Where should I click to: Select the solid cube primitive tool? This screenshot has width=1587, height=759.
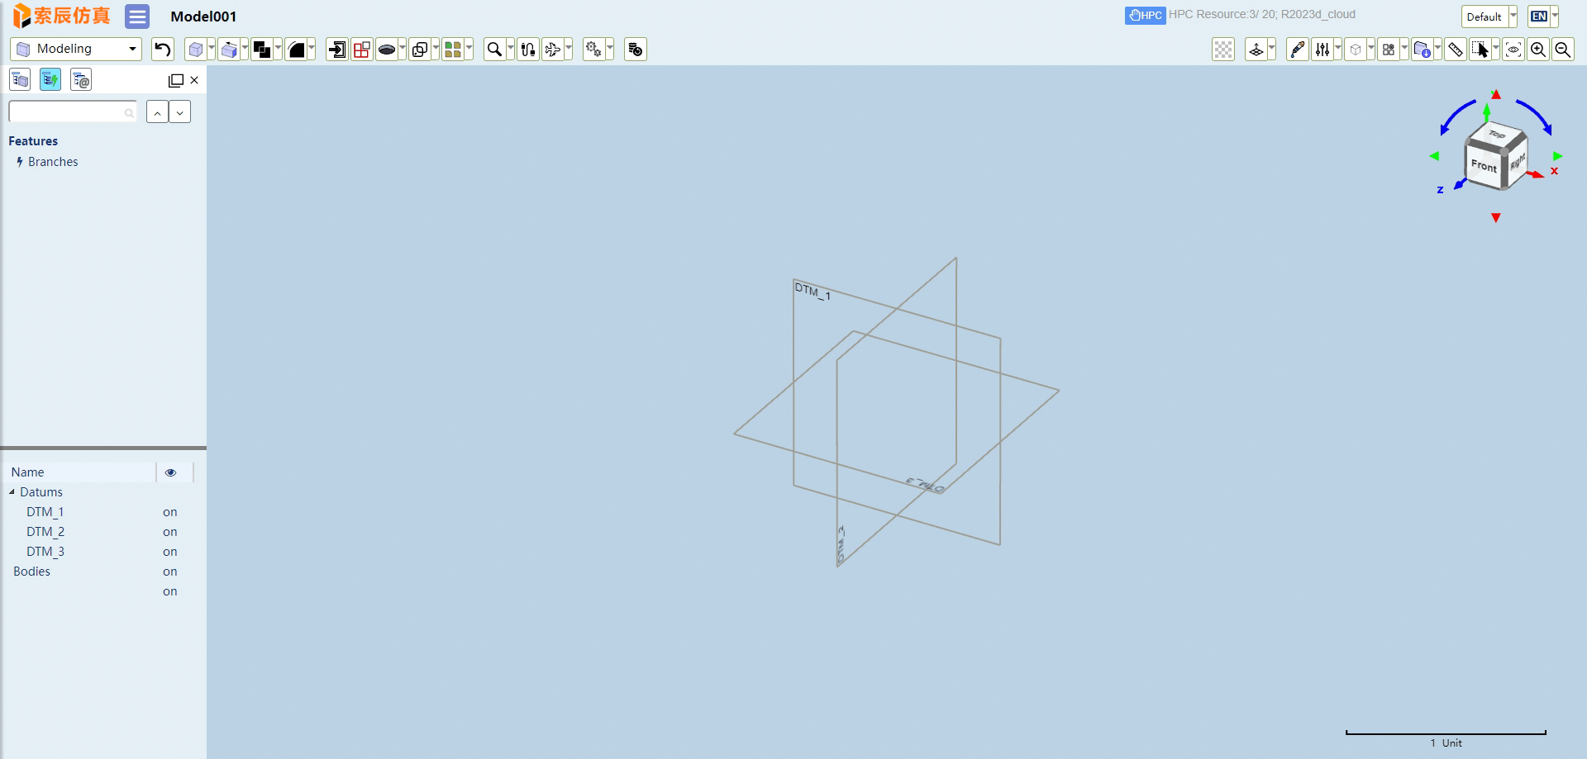click(195, 50)
